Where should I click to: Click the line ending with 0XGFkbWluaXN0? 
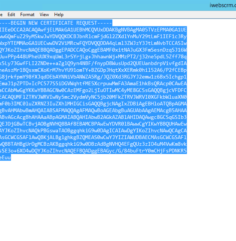click(93, 97)
